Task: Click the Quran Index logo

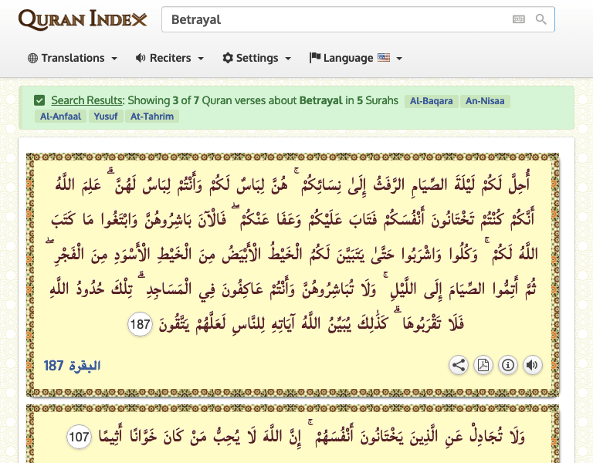Action: 83,19
